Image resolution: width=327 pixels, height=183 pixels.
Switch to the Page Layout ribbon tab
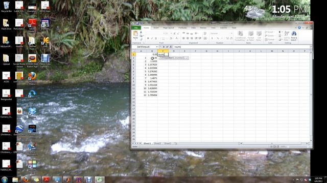168,27
